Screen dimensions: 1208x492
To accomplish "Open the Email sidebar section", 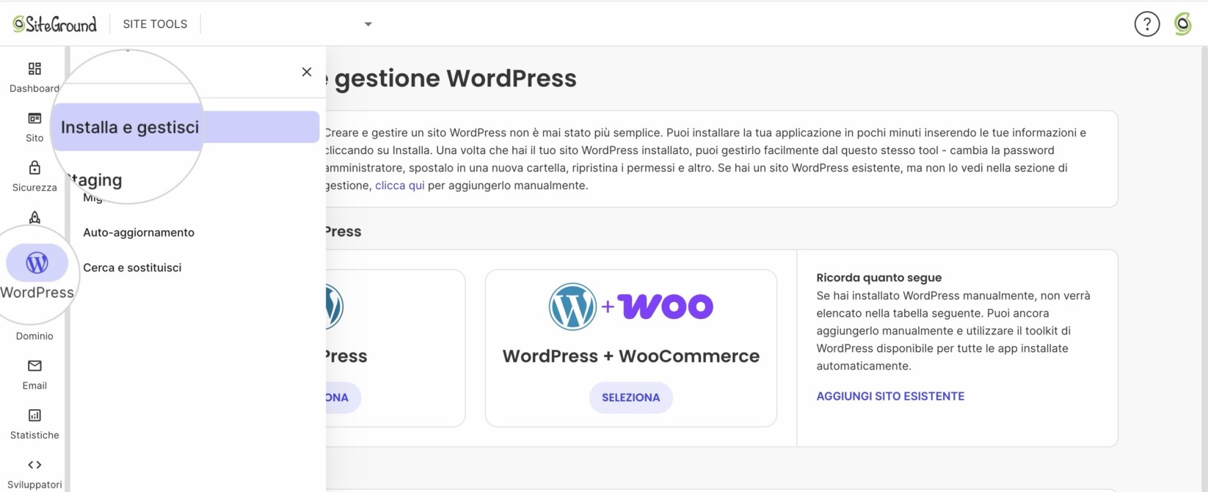I will [34, 375].
